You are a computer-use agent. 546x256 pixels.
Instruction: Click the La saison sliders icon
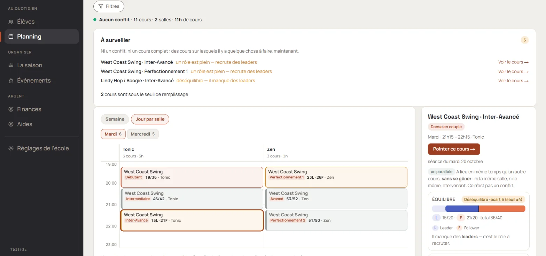11,65
